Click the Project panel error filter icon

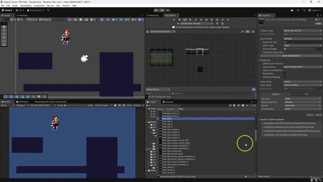click(243, 106)
